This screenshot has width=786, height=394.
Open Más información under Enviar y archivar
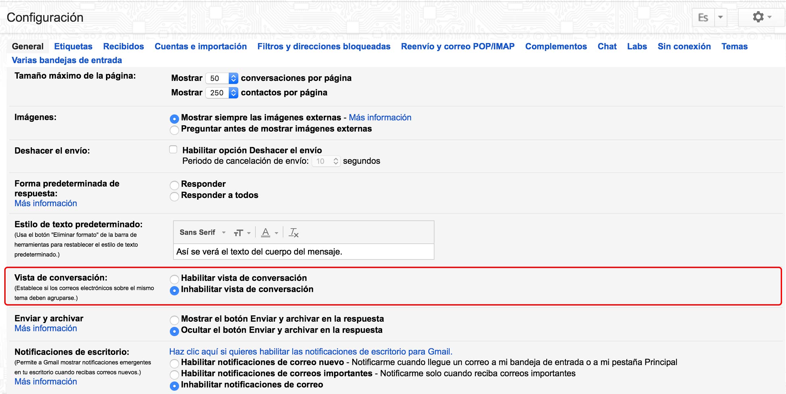(46, 328)
